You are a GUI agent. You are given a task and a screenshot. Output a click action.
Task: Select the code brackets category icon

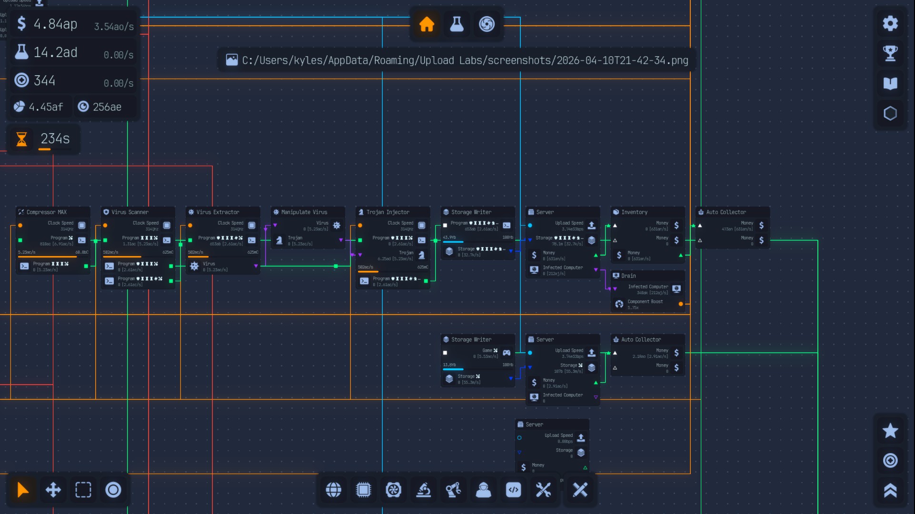point(513,490)
